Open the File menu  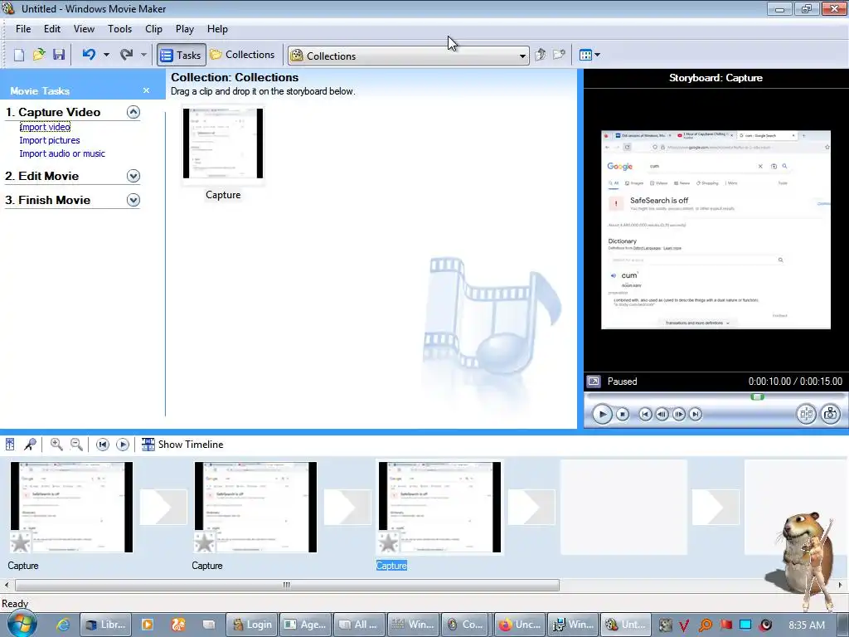23,29
